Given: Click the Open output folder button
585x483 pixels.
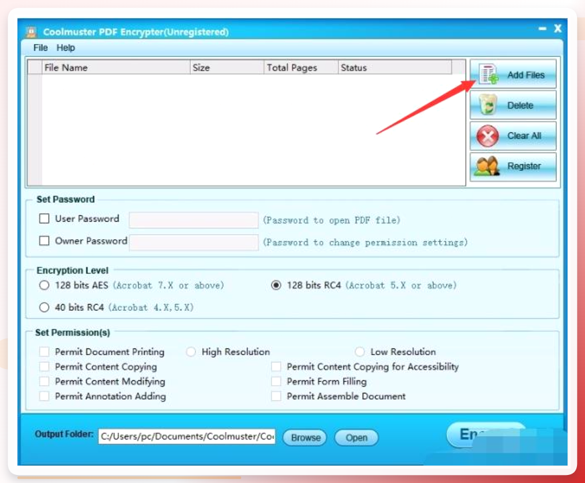Looking at the screenshot, I should pos(356,437).
